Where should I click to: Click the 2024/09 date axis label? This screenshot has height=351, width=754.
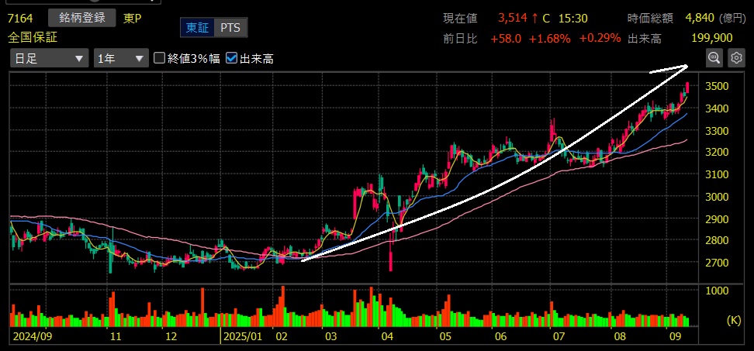[33, 337]
